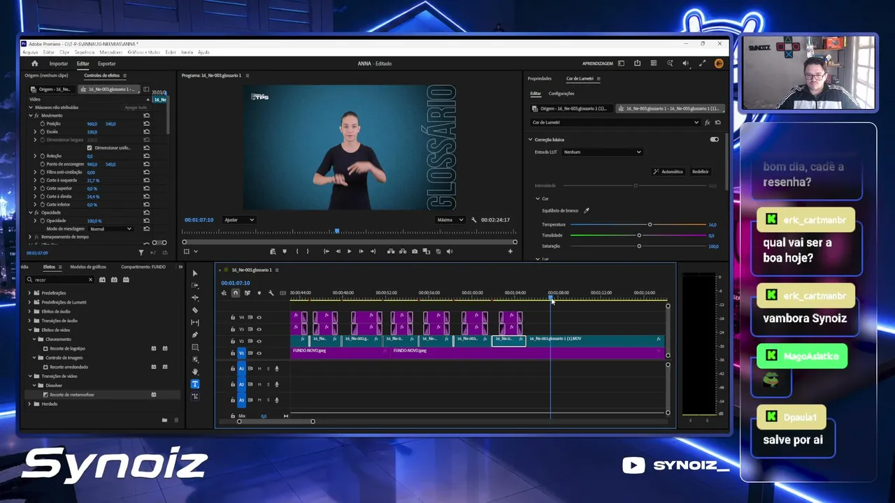The width and height of the screenshot is (895, 503).
Task: Collapse the Cor section in Lumetri
Action: [537, 199]
